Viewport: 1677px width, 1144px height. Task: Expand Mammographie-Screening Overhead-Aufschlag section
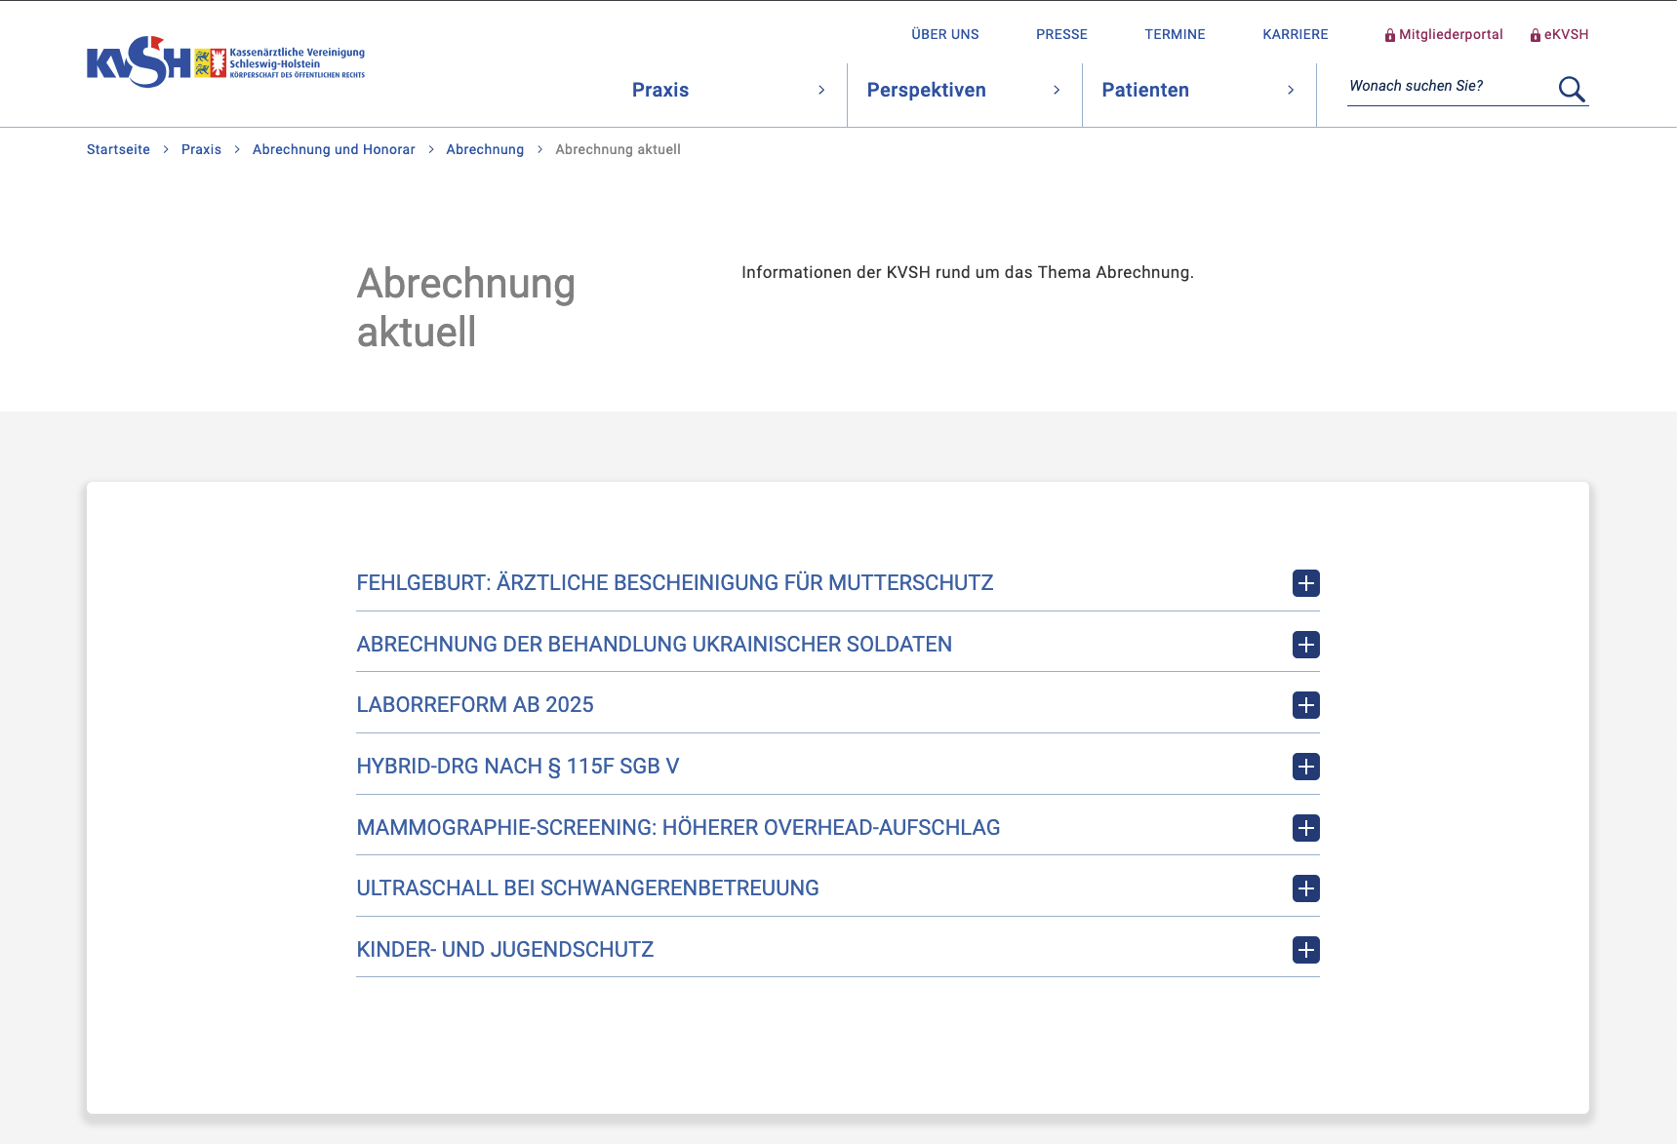[x=678, y=828]
